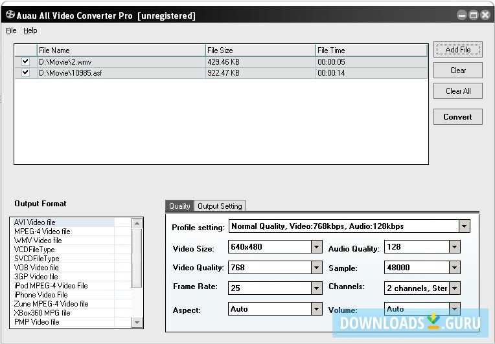
Task: Select VOB Video file output format
Action: coord(62,268)
